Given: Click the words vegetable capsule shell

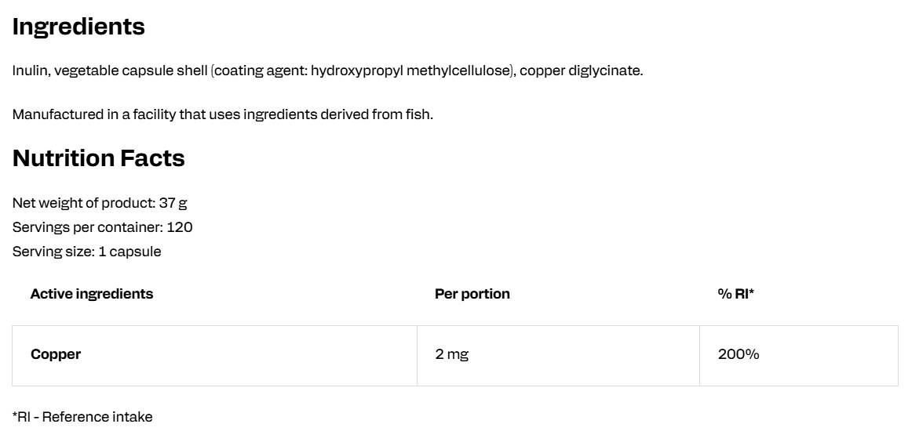Looking at the screenshot, I should pyautogui.click(x=131, y=71).
